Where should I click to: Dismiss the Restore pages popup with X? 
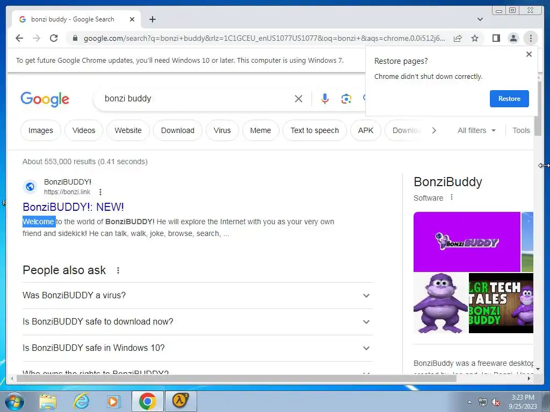tap(529, 54)
